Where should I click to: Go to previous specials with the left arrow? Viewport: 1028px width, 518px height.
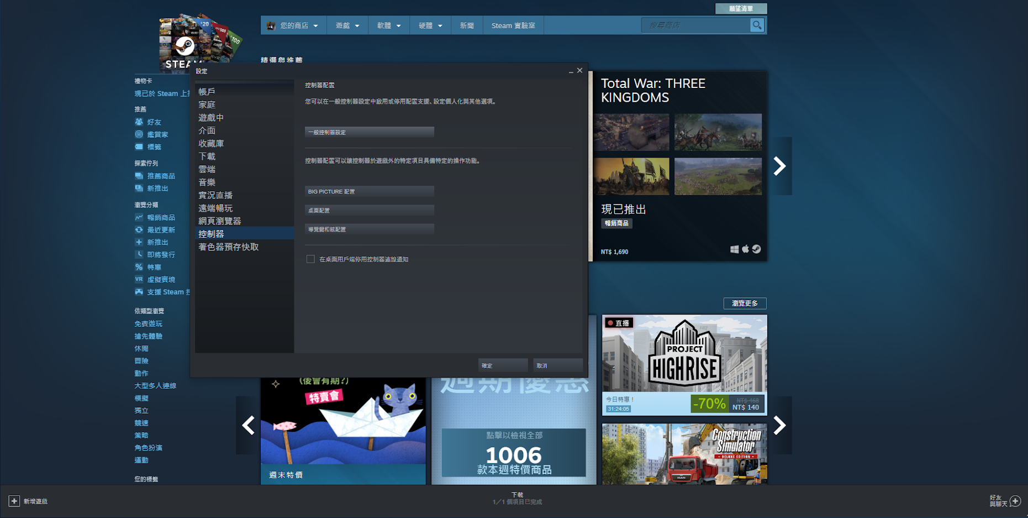pos(248,425)
